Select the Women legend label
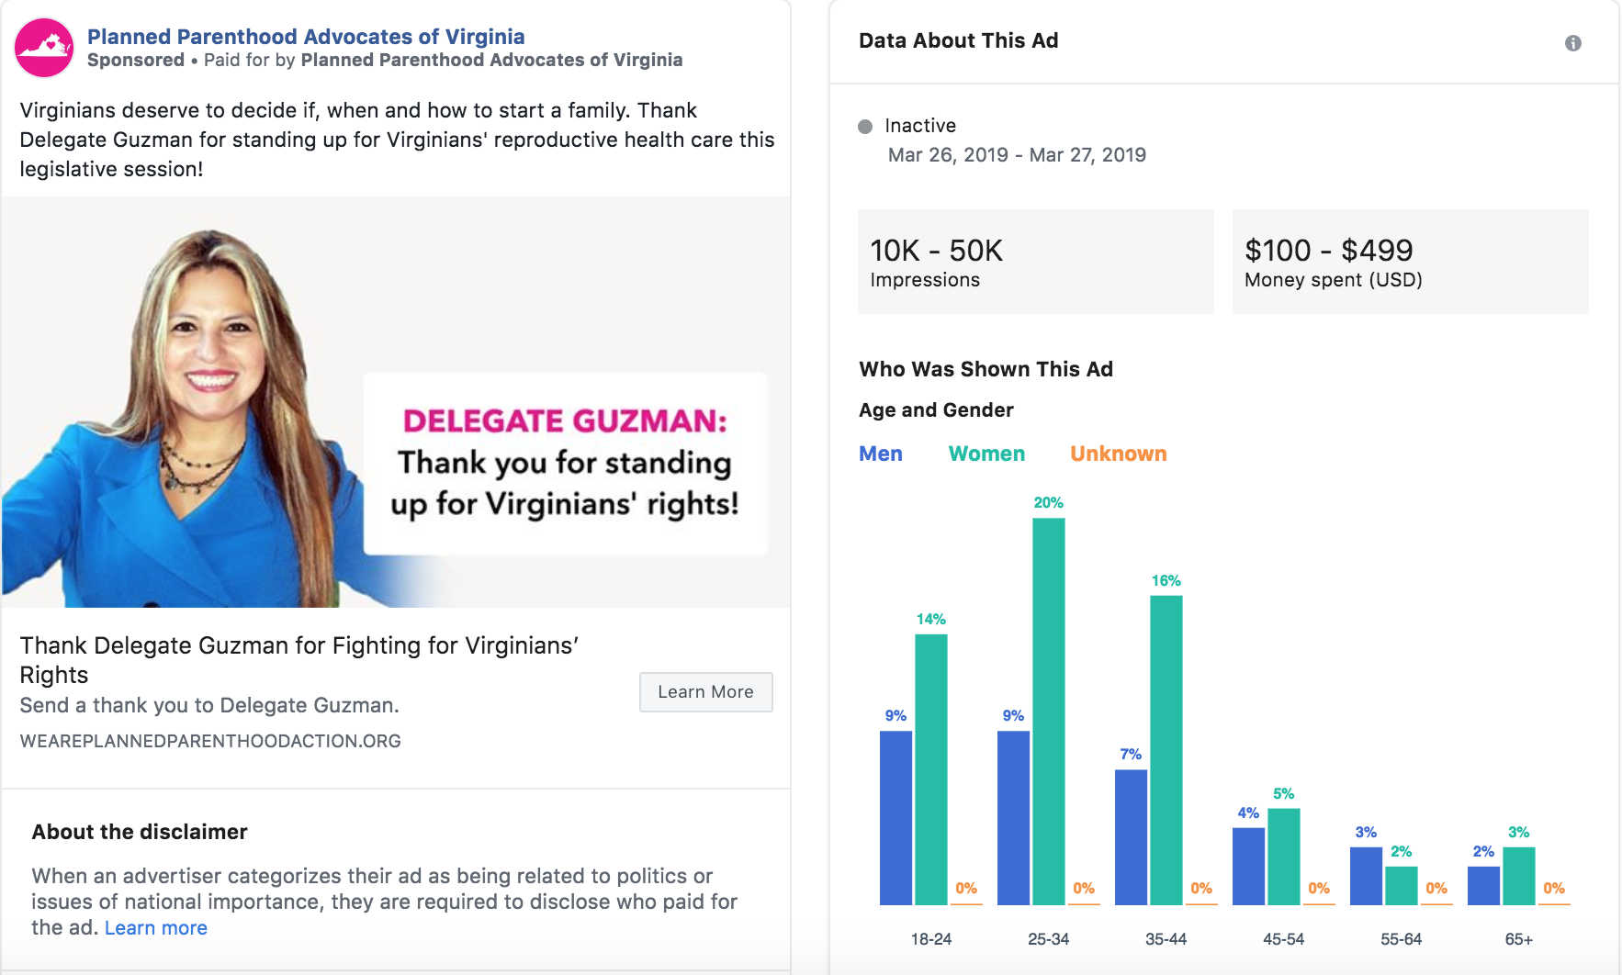This screenshot has width=1622, height=975. pos(986,454)
